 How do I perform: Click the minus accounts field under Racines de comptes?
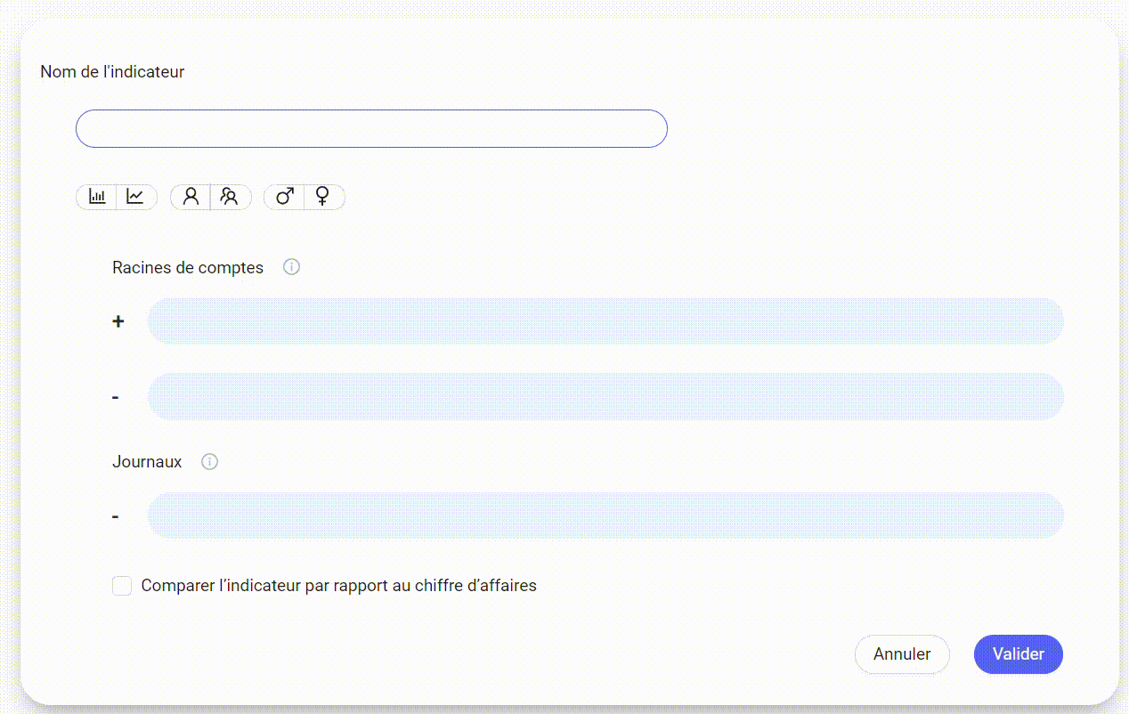pyautogui.click(x=605, y=396)
